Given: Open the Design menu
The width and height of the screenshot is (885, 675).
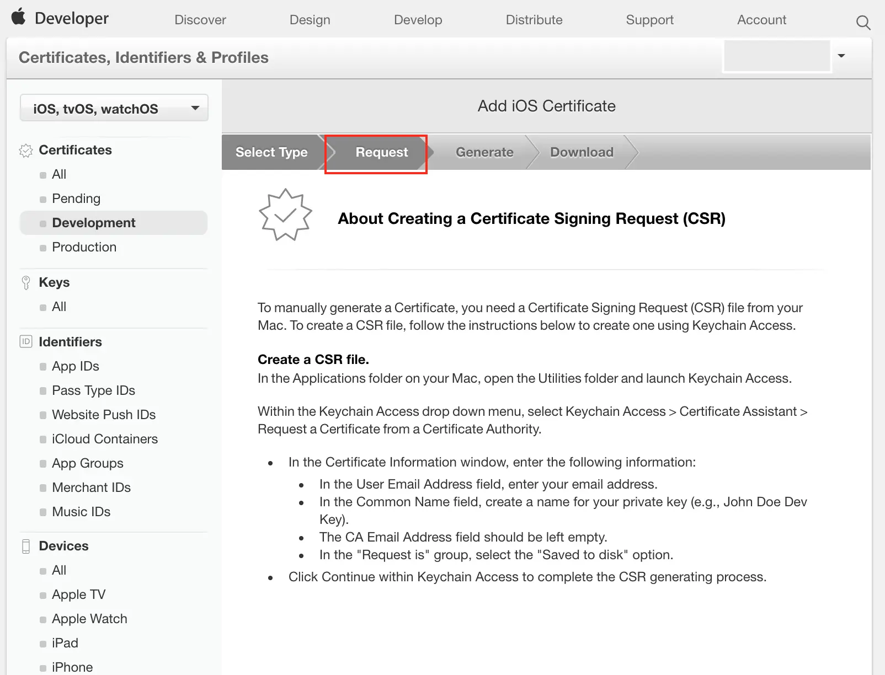Looking at the screenshot, I should [310, 20].
